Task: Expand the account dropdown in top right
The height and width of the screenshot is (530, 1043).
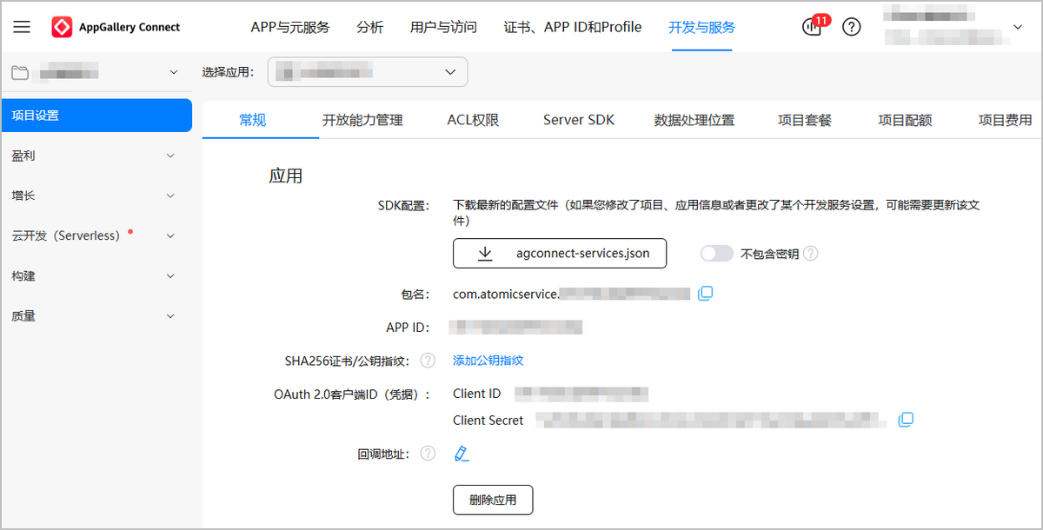Action: (1018, 27)
